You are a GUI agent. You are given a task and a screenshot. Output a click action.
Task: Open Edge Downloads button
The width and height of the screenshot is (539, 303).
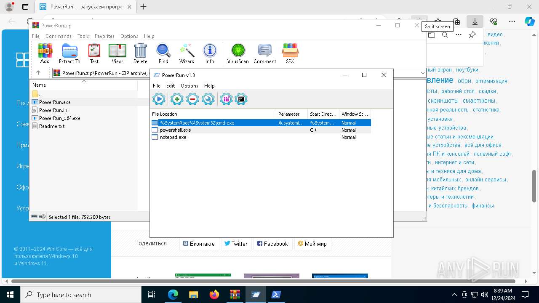click(x=475, y=21)
